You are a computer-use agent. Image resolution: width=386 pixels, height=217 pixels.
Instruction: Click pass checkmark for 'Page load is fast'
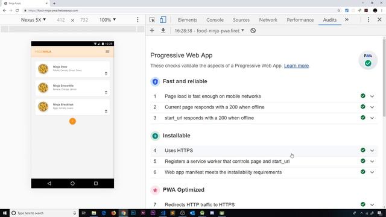(363, 96)
